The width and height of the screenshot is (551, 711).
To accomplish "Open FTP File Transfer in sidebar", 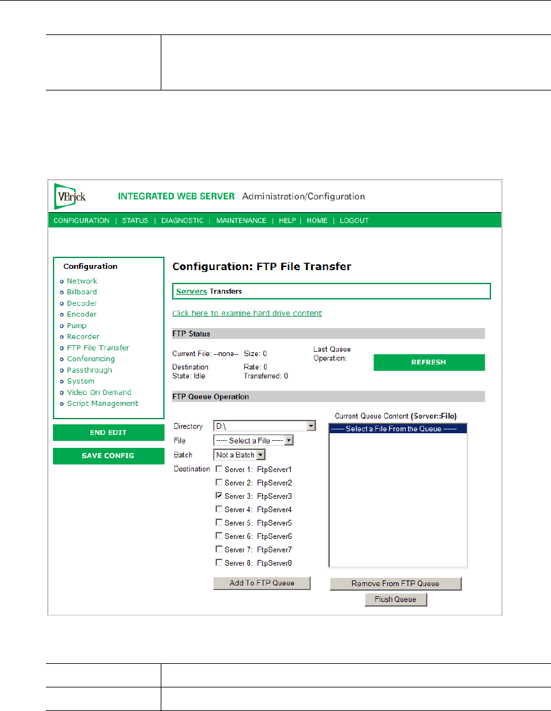I will [x=98, y=348].
